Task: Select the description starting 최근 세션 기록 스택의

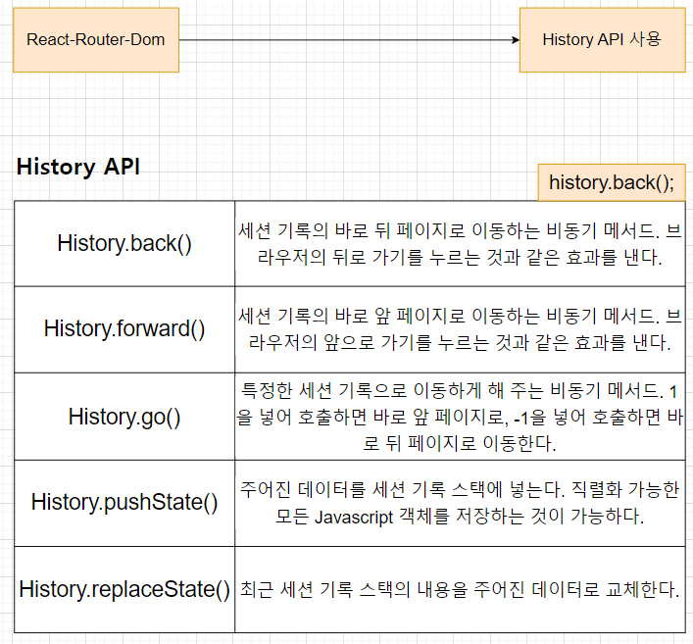Action: tap(460, 589)
